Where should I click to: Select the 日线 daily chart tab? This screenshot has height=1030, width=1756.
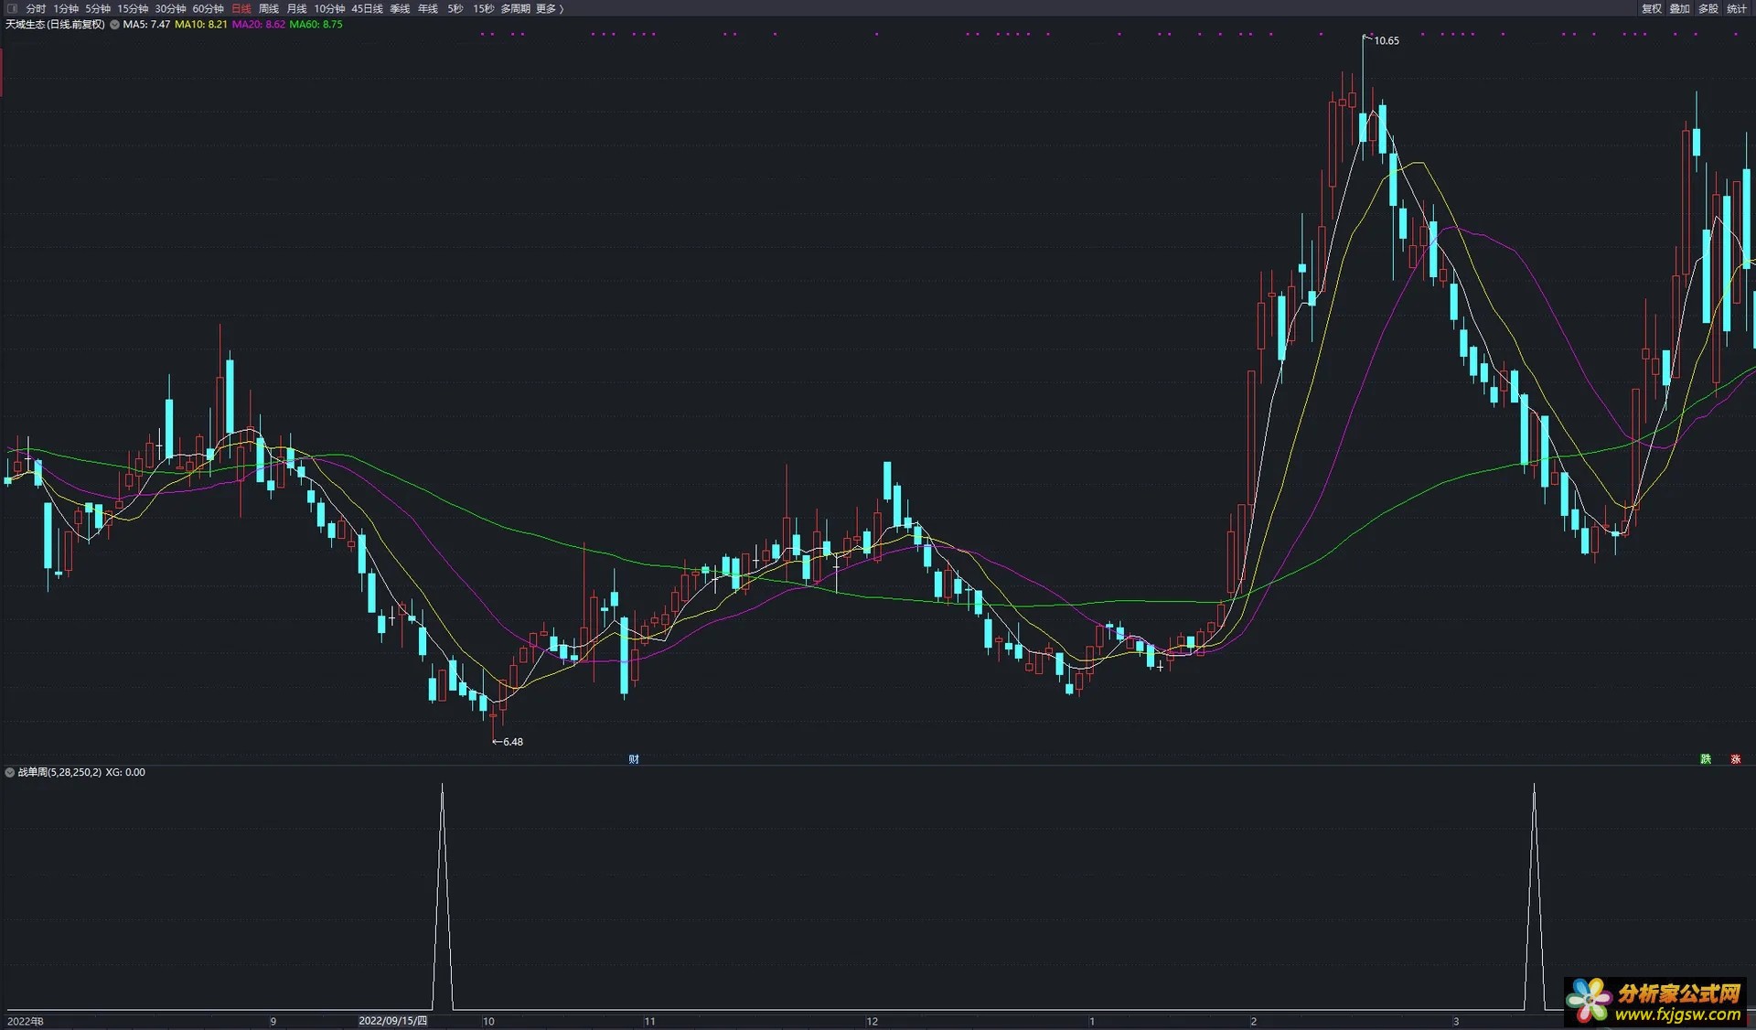point(241,8)
